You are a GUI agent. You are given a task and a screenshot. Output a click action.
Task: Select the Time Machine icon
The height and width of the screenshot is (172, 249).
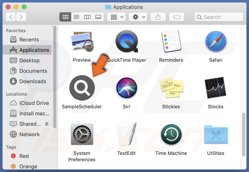171,135
